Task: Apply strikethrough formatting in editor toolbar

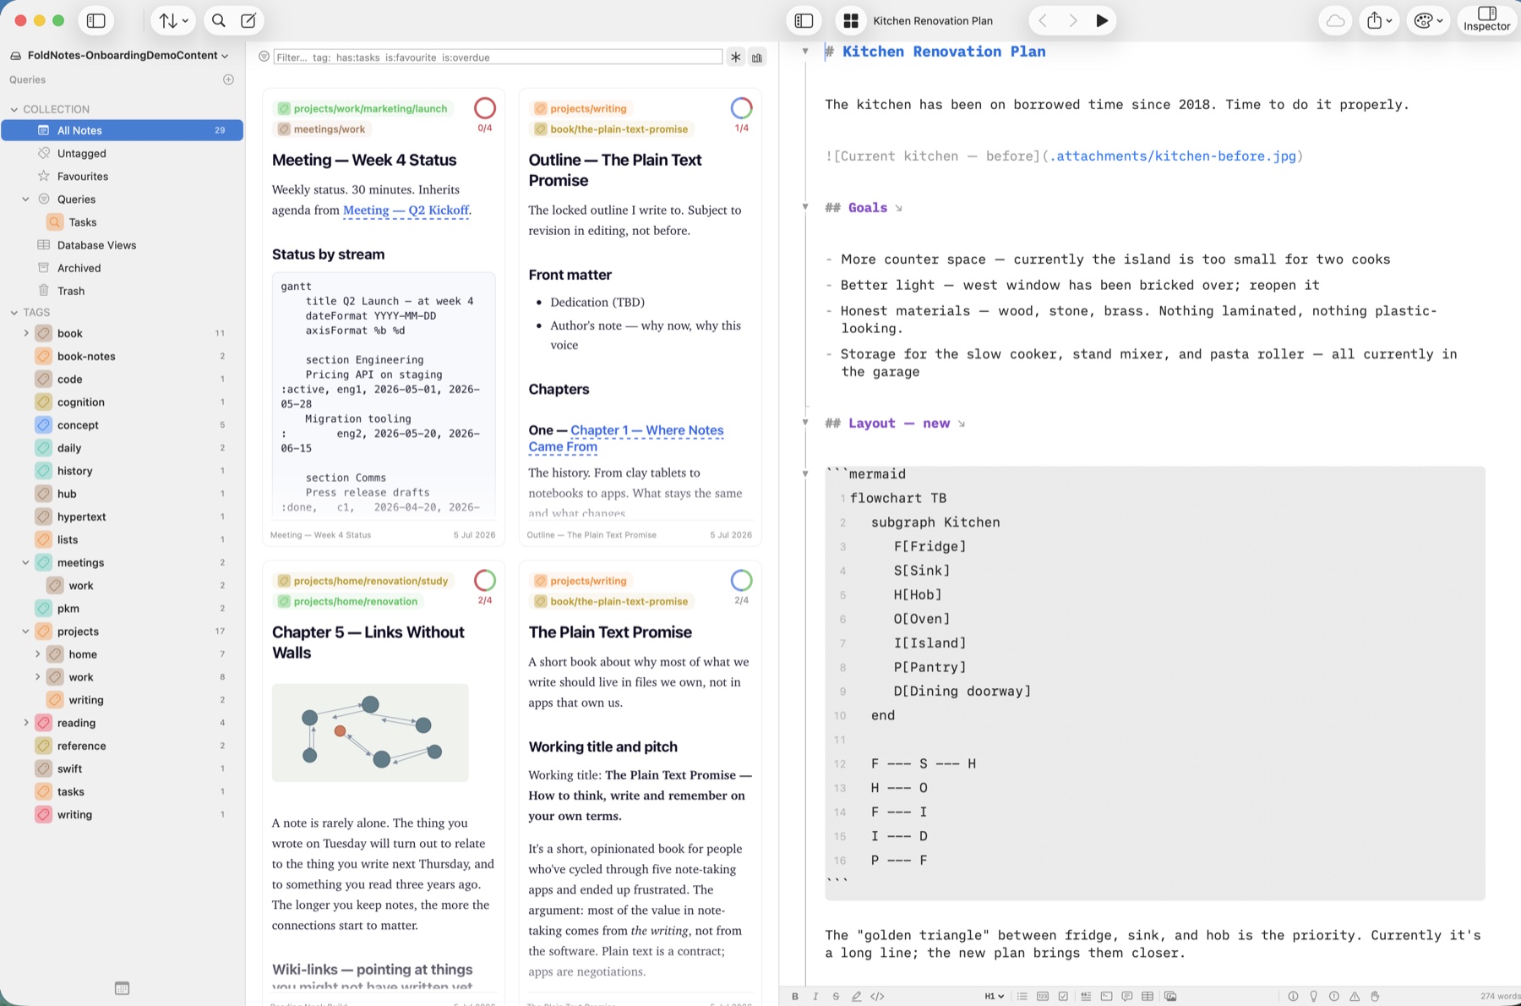Action: (836, 996)
